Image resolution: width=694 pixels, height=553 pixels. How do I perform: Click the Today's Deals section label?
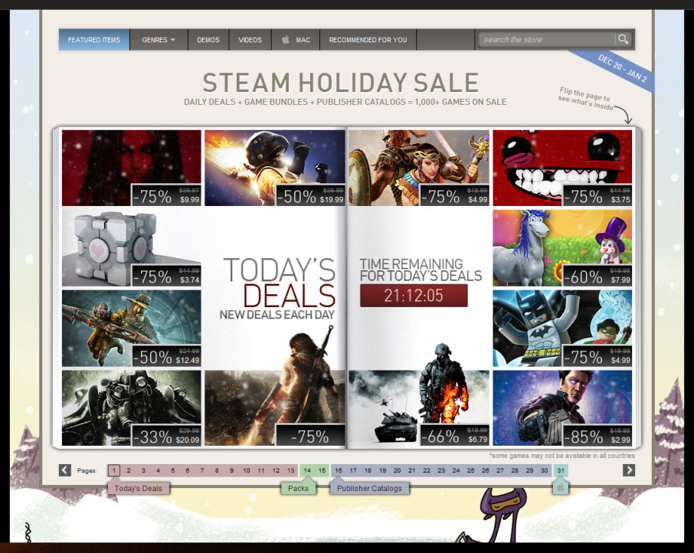click(x=139, y=489)
